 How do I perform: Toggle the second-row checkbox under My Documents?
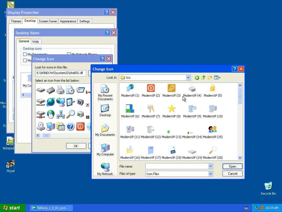tap(25, 60)
